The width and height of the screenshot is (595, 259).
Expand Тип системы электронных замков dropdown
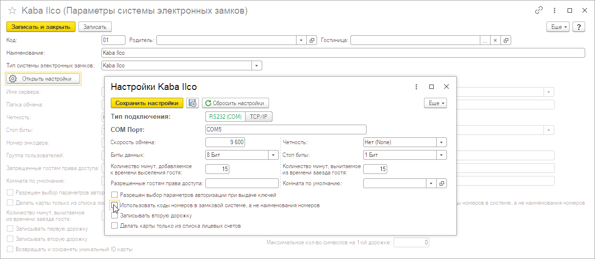(257, 65)
